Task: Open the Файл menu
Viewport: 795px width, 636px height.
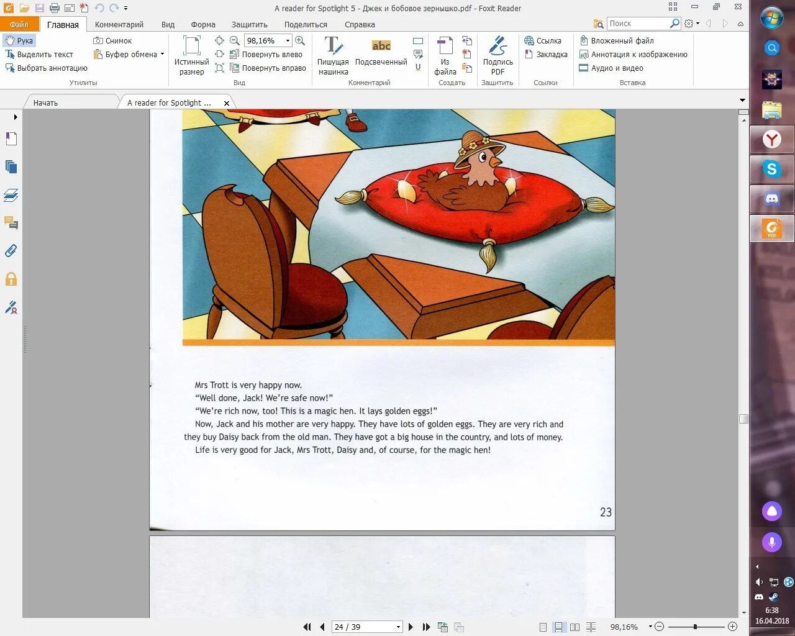Action: 19,24
